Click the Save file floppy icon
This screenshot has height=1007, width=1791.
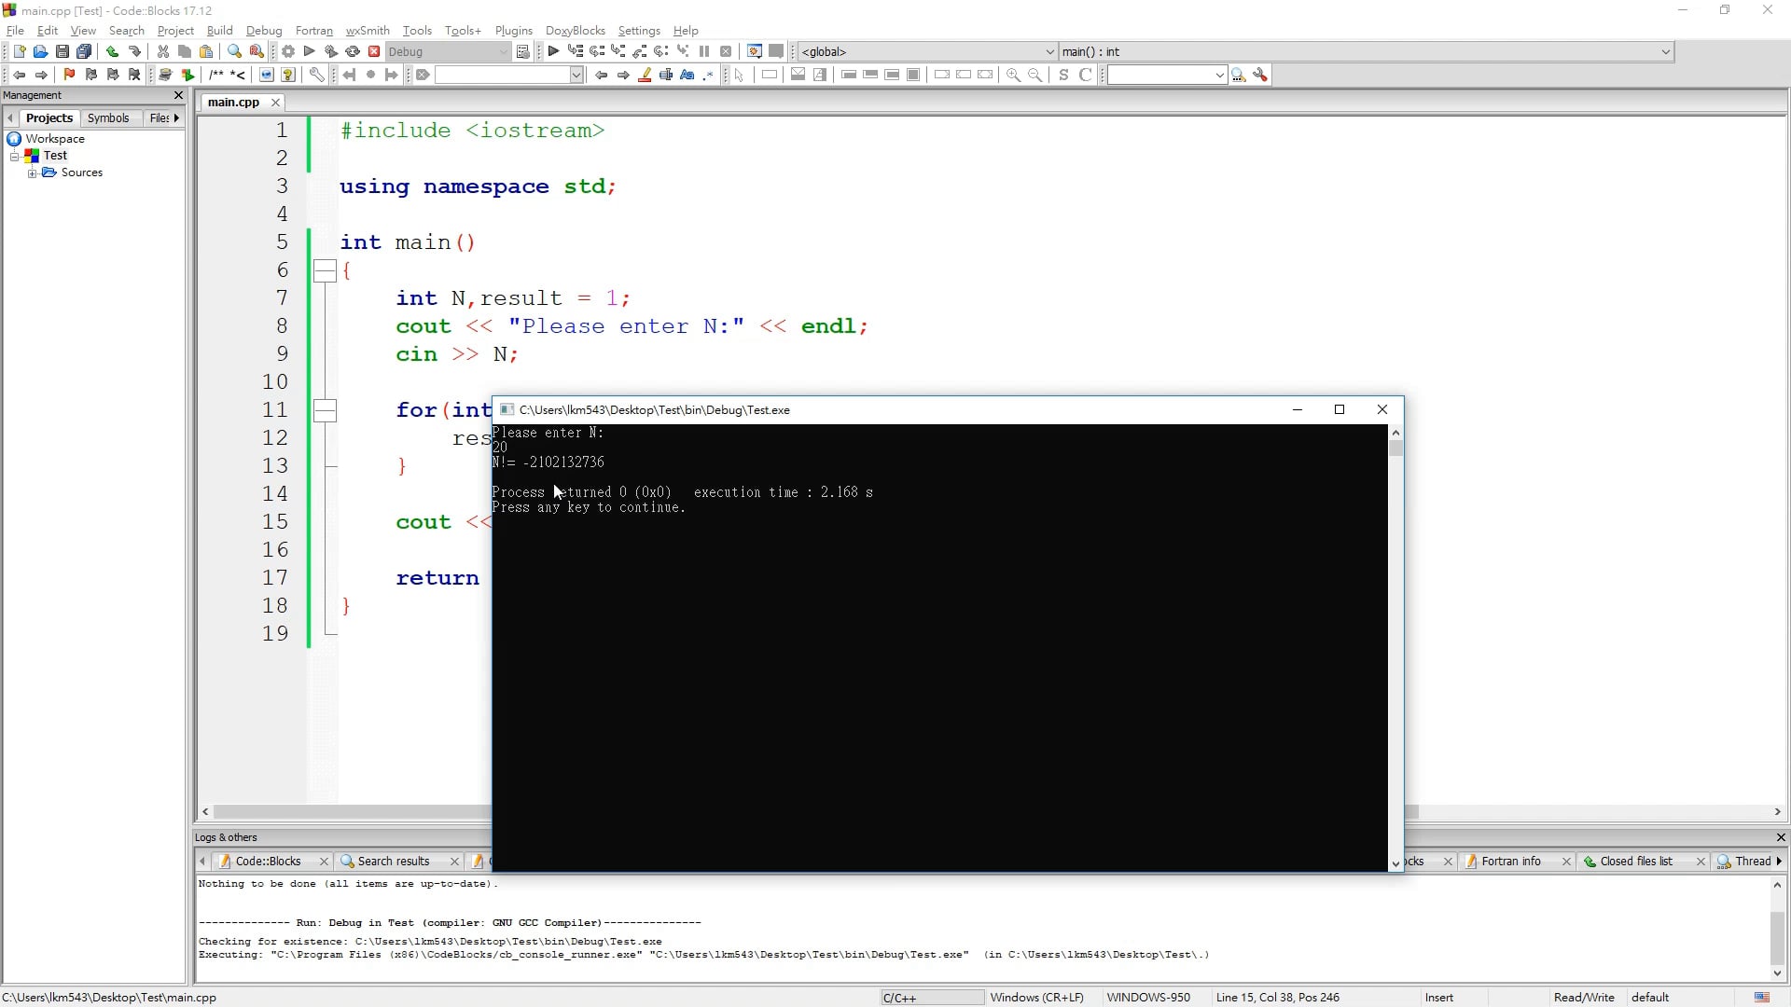coord(62,52)
